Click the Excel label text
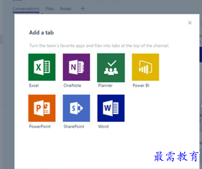The image size is (202, 169). tap(34, 85)
